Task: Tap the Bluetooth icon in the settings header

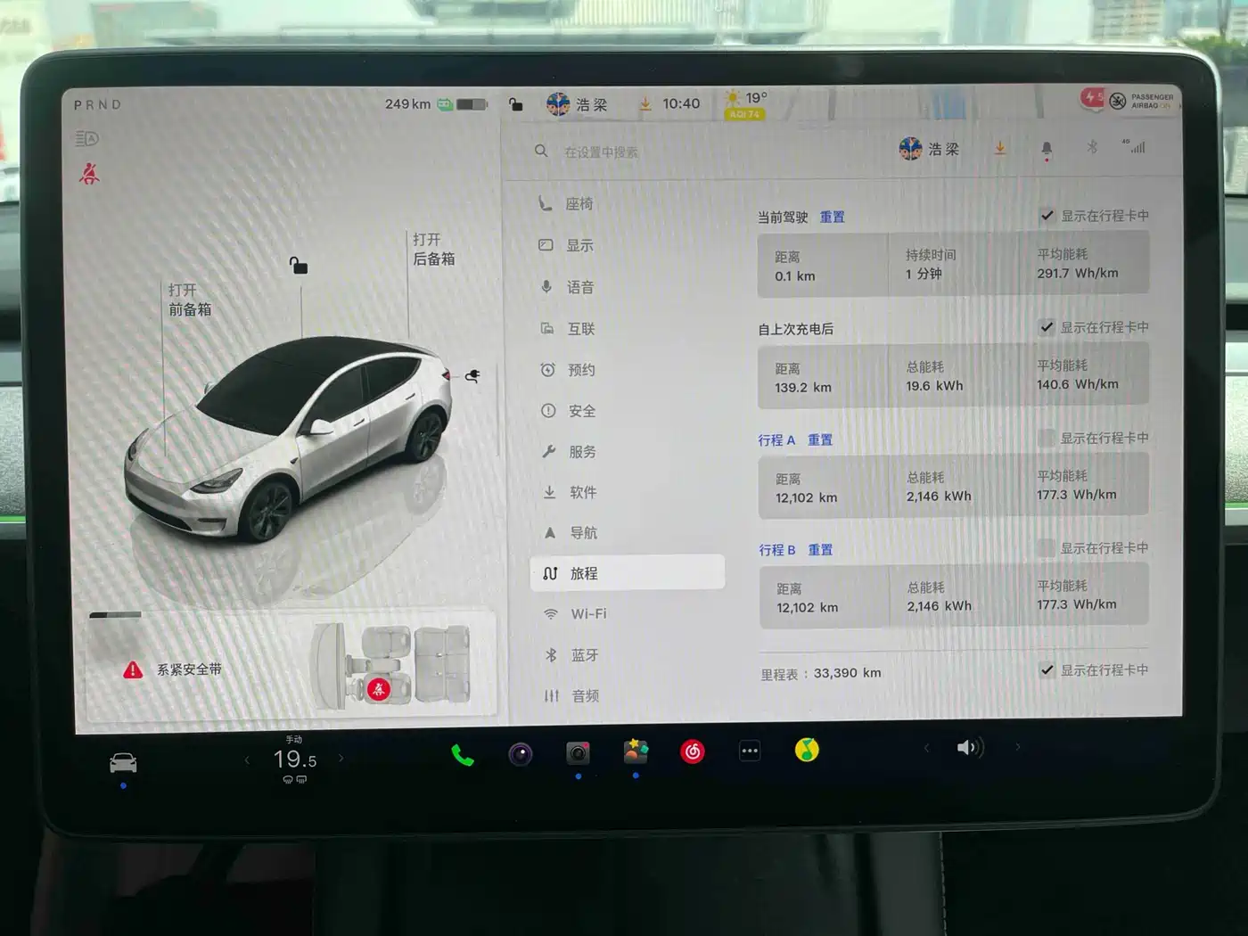Action: pos(1091,147)
